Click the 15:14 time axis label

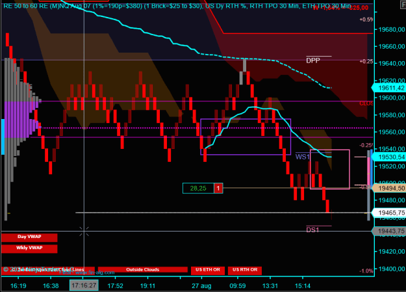pos(303,285)
